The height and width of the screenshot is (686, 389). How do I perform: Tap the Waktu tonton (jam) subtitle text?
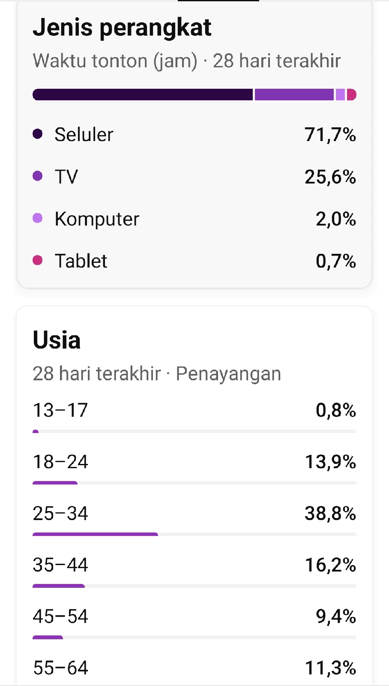[x=115, y=61]
